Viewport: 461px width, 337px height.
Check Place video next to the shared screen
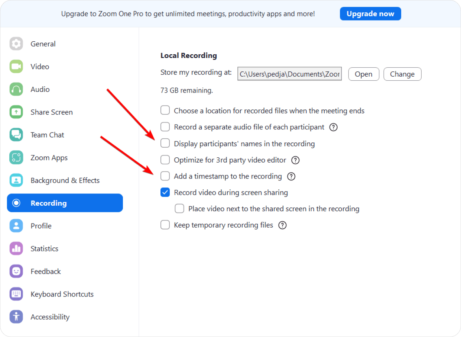(179, 209)
